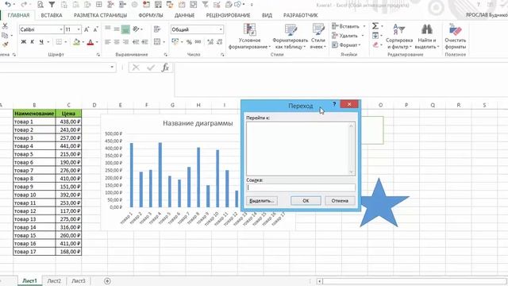Click the Print Preview magnifier icon
Image resolution: width=508 pixels, height=286 pixels.
pyautogui.click(x=40, y=5)
